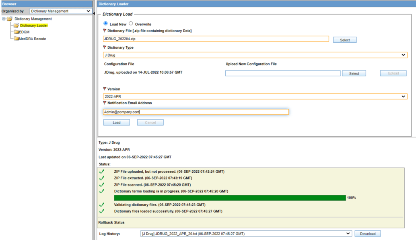The height and width of the screenshot is (240, 416).
Task: Open the Version dropdown showing 2022-APR
Action: tap(404, 96)
